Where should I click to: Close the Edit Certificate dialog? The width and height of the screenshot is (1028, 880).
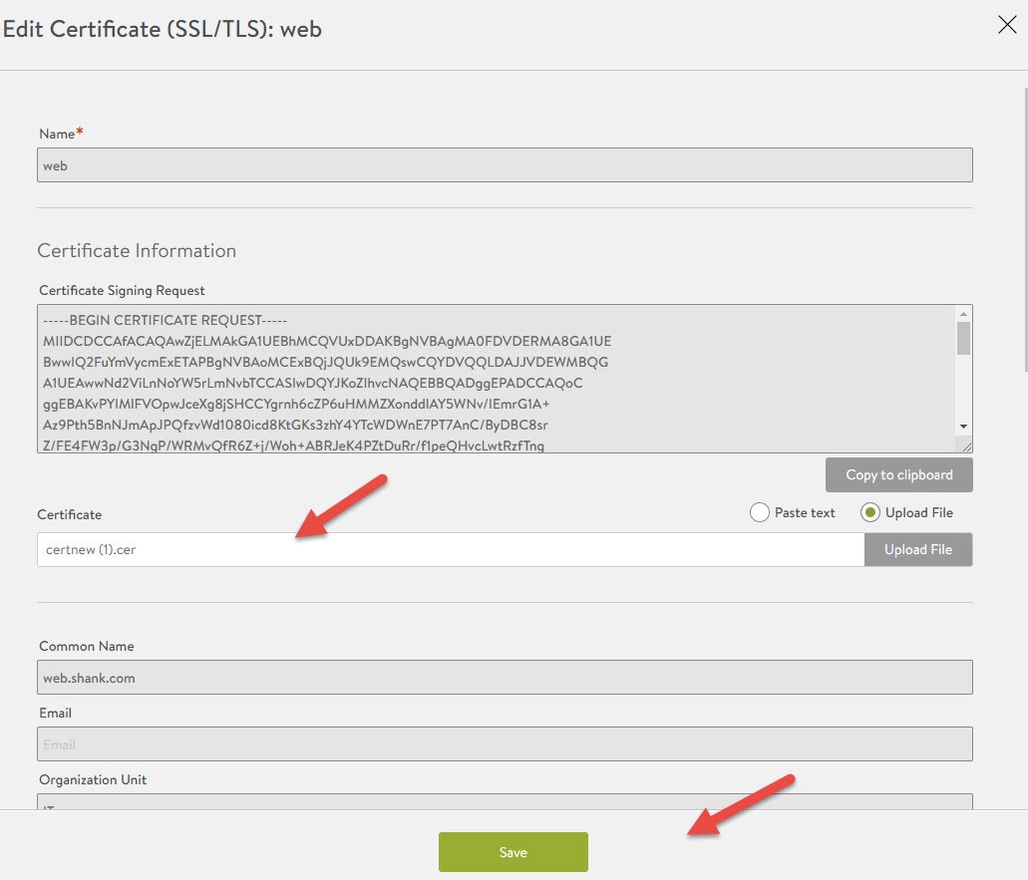pyautogui.click(x=1006, y=25)
